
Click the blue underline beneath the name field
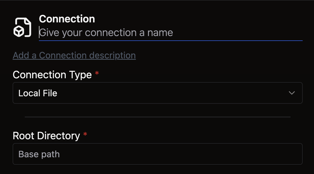tap(170, 40)
